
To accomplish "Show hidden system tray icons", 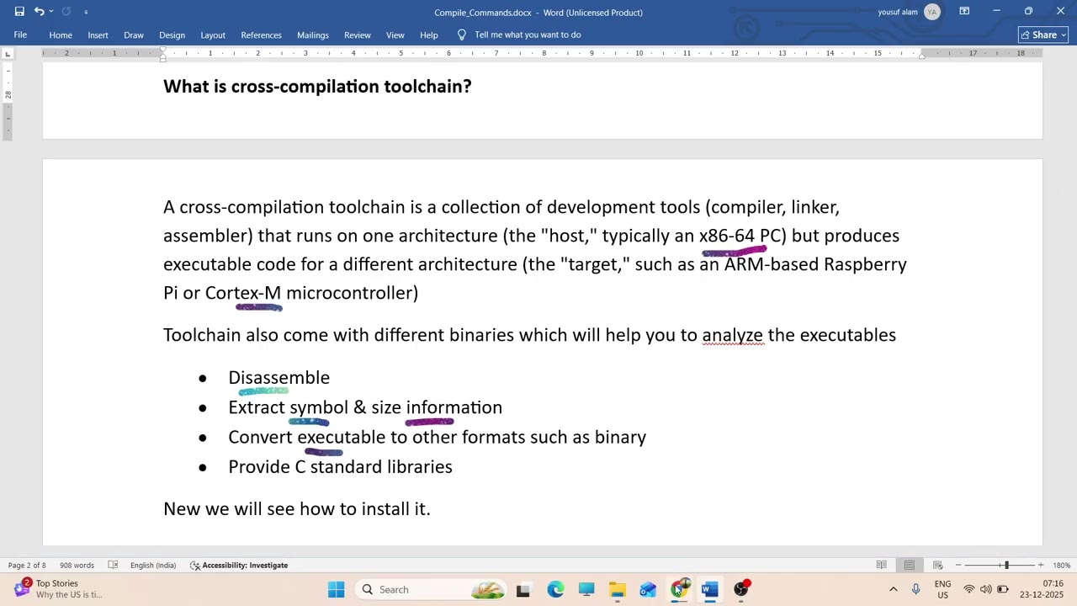I will (x=894, y=589).
